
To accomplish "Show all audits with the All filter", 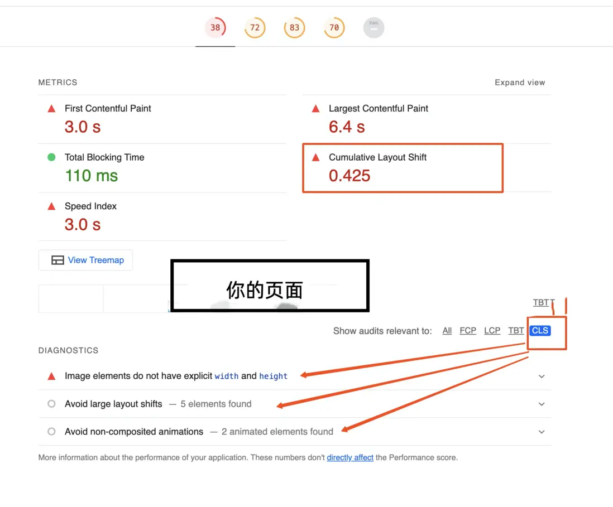I will pos(447,331).
